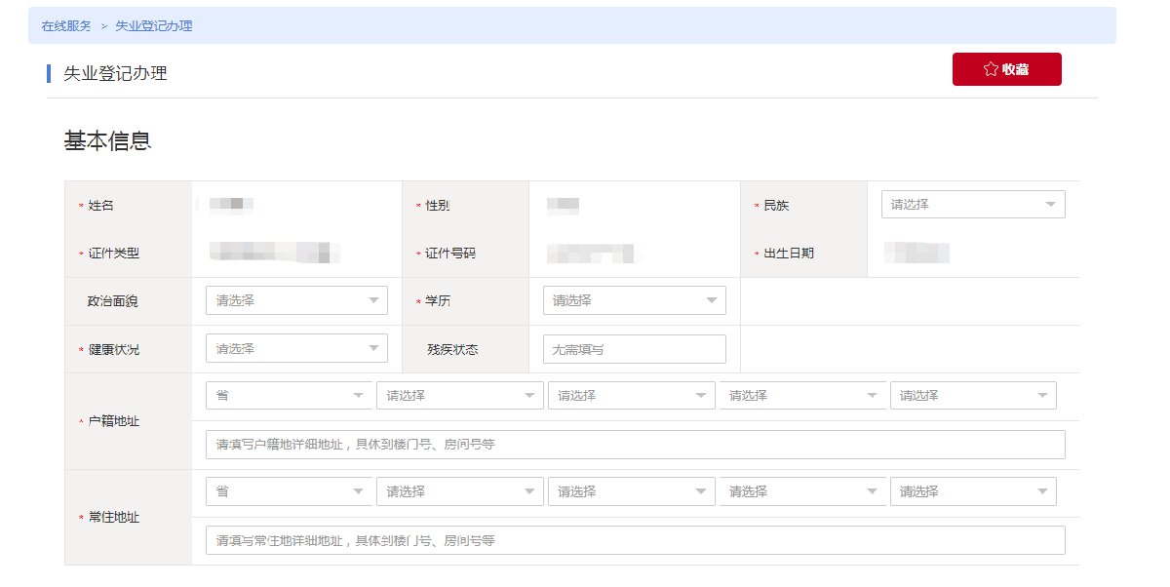Open 常住地址 province (省) dropdown
The image size is (1170, 587).
(289, 491)
